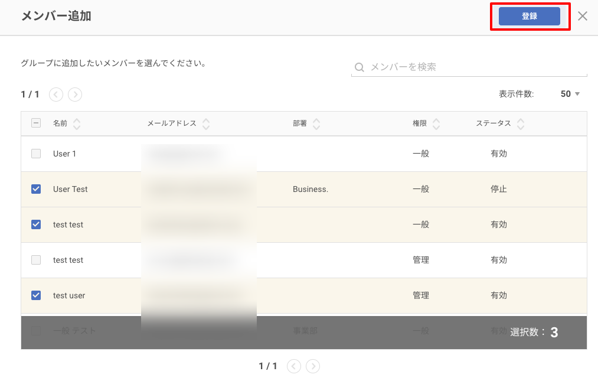Click the 管理 role of test user

pos(421,295)
